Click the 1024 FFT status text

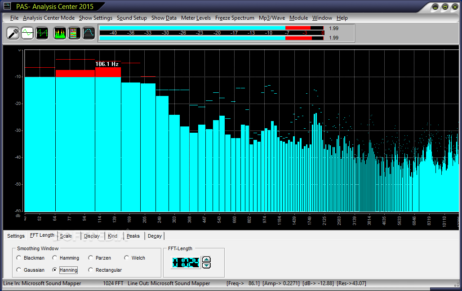pos(113,283)
